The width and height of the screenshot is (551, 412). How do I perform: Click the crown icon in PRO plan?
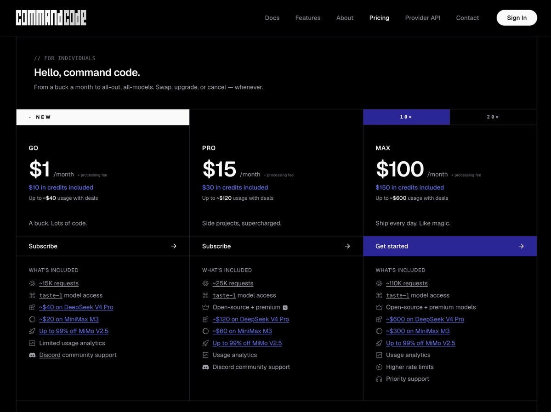(205, 307)
